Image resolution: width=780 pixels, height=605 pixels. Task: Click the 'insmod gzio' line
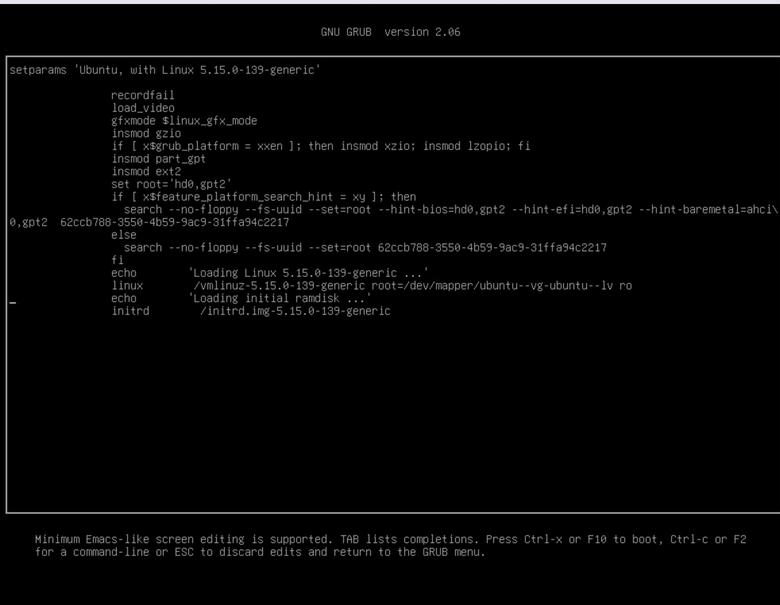point(146,133)
